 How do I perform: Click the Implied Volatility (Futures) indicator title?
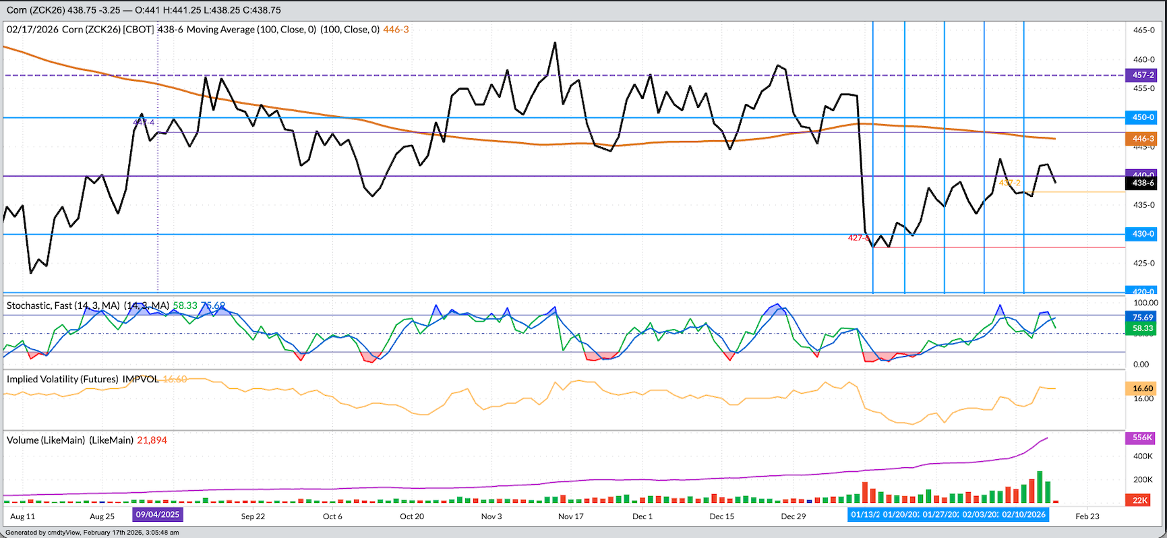63,380
